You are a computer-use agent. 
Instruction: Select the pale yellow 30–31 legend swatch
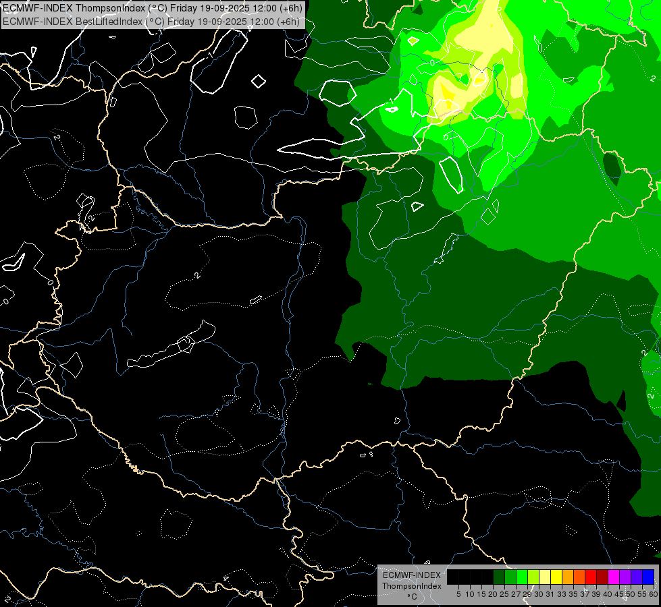[545, 577]
